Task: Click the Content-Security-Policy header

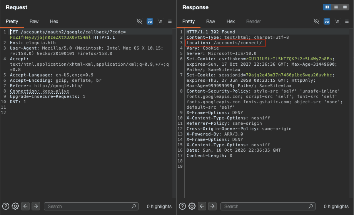Action: pos(264,99)
